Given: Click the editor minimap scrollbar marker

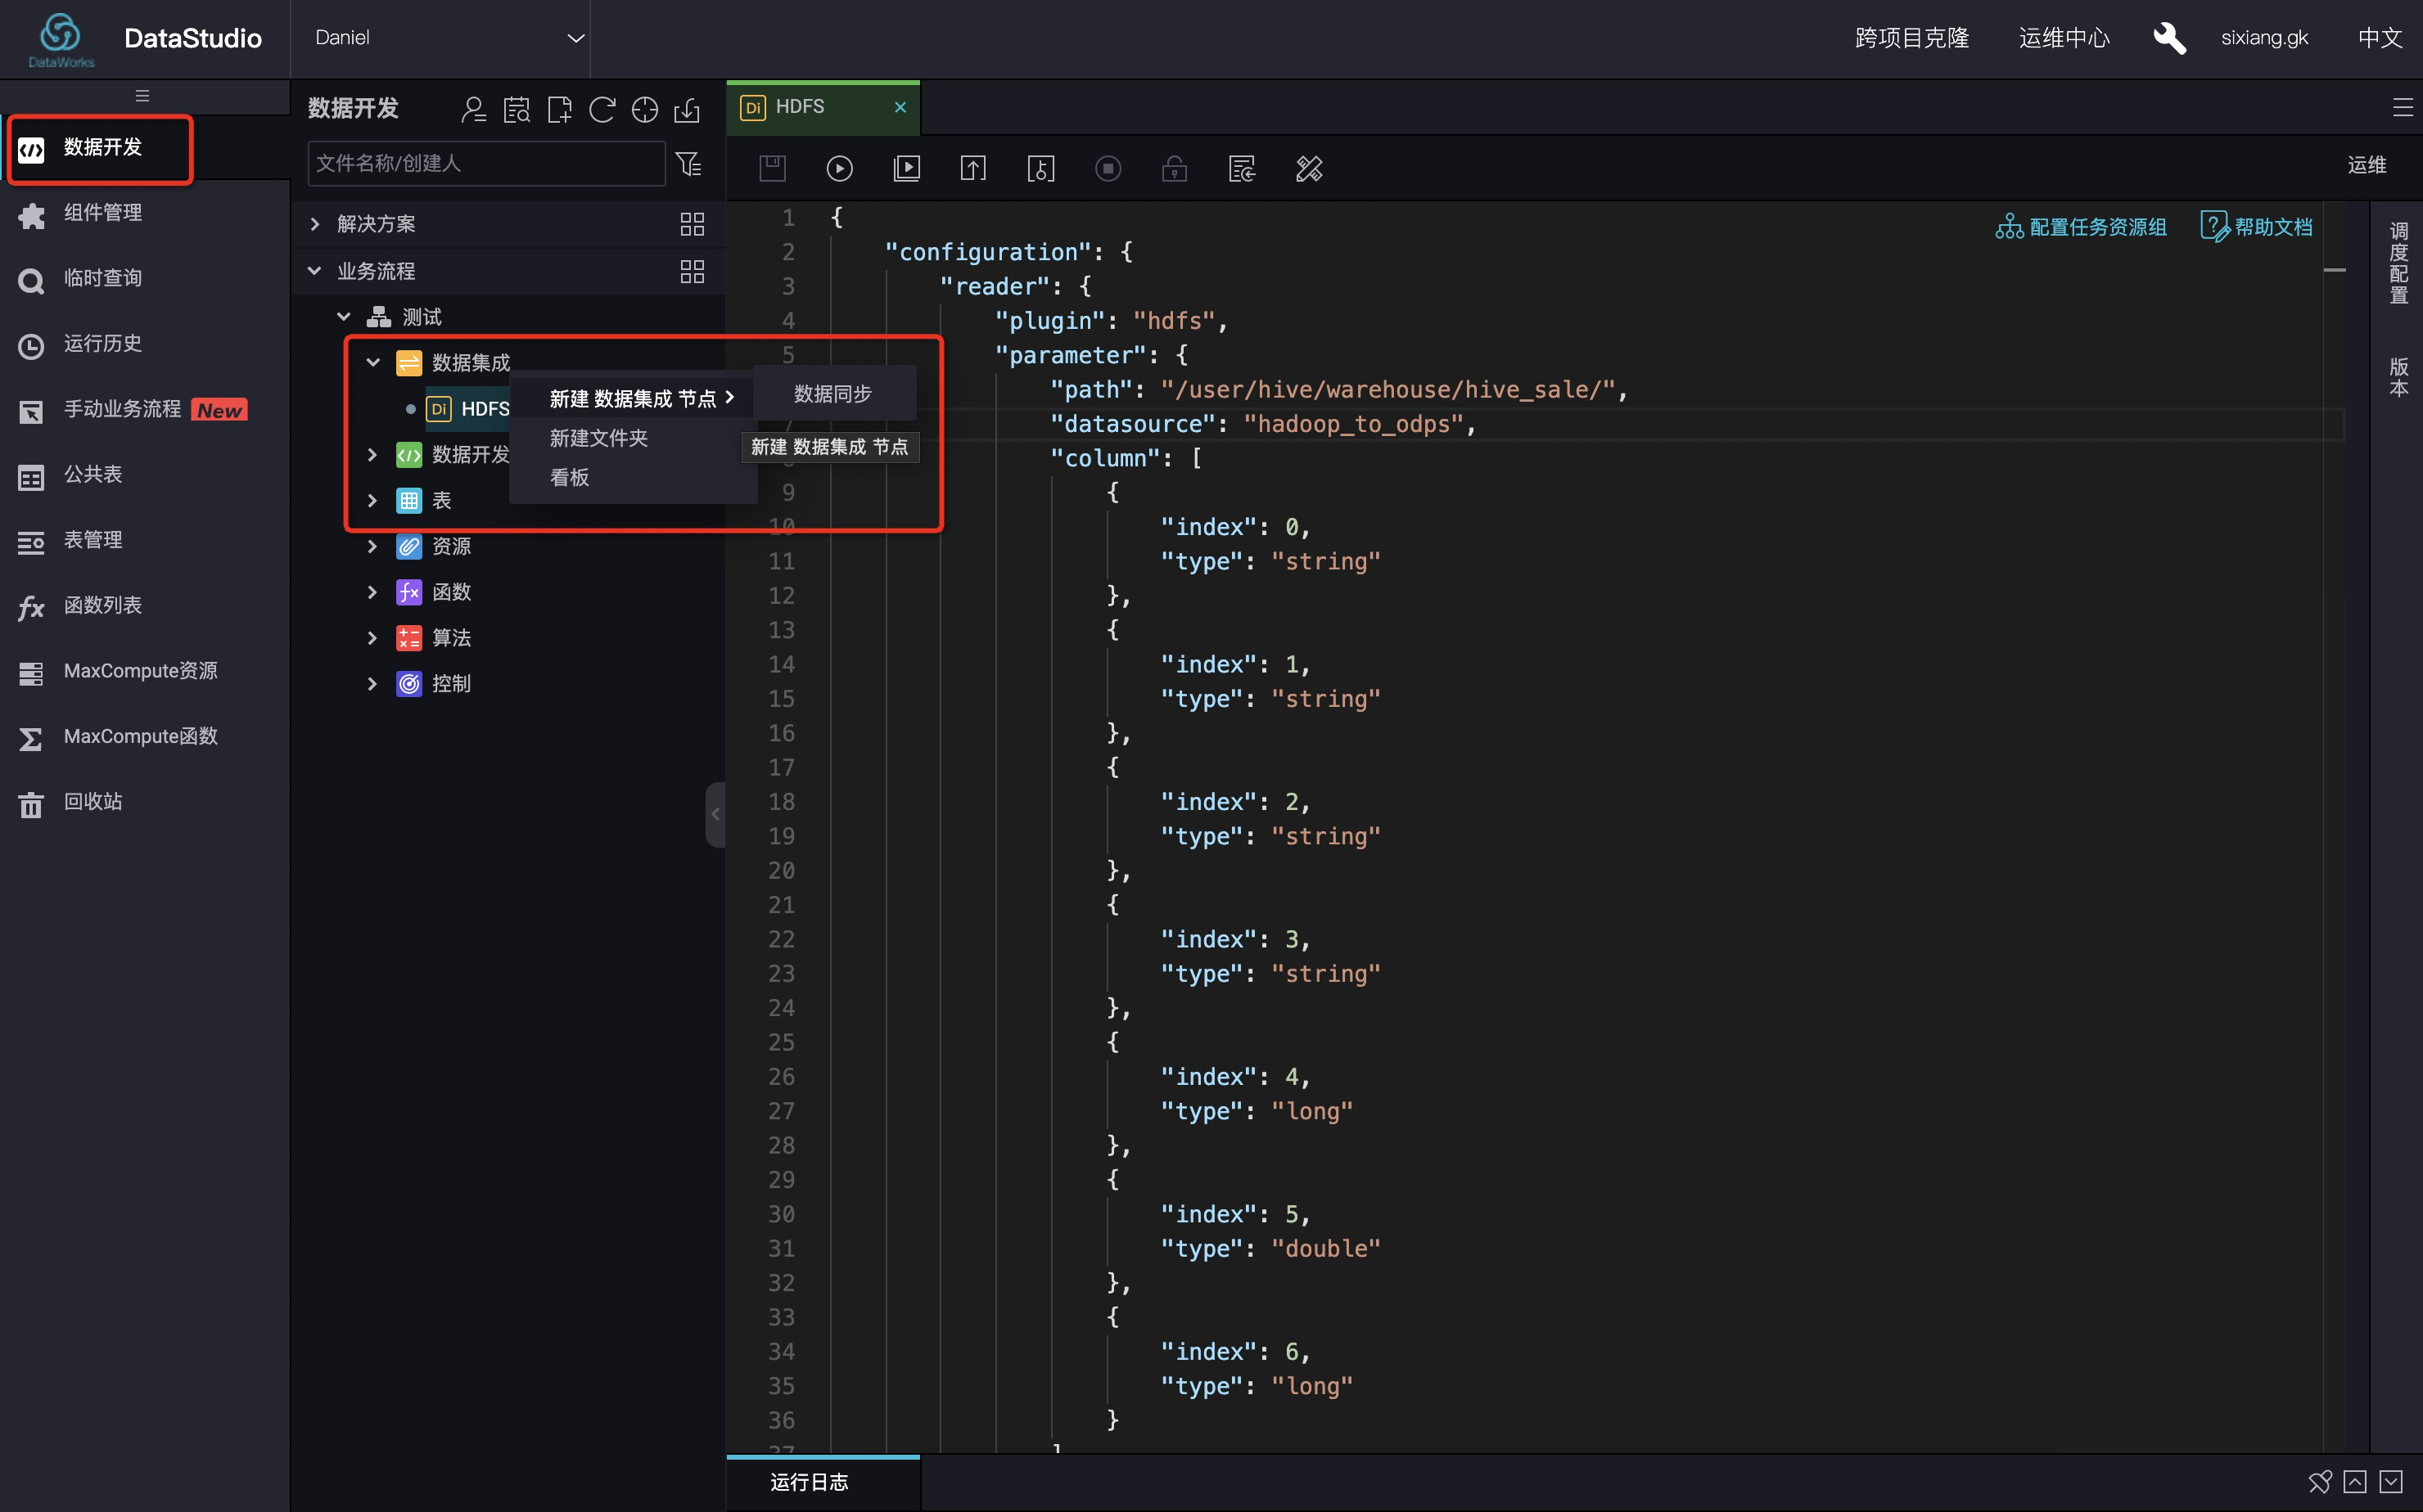Looking at the screenshot, I should 2334,270.
